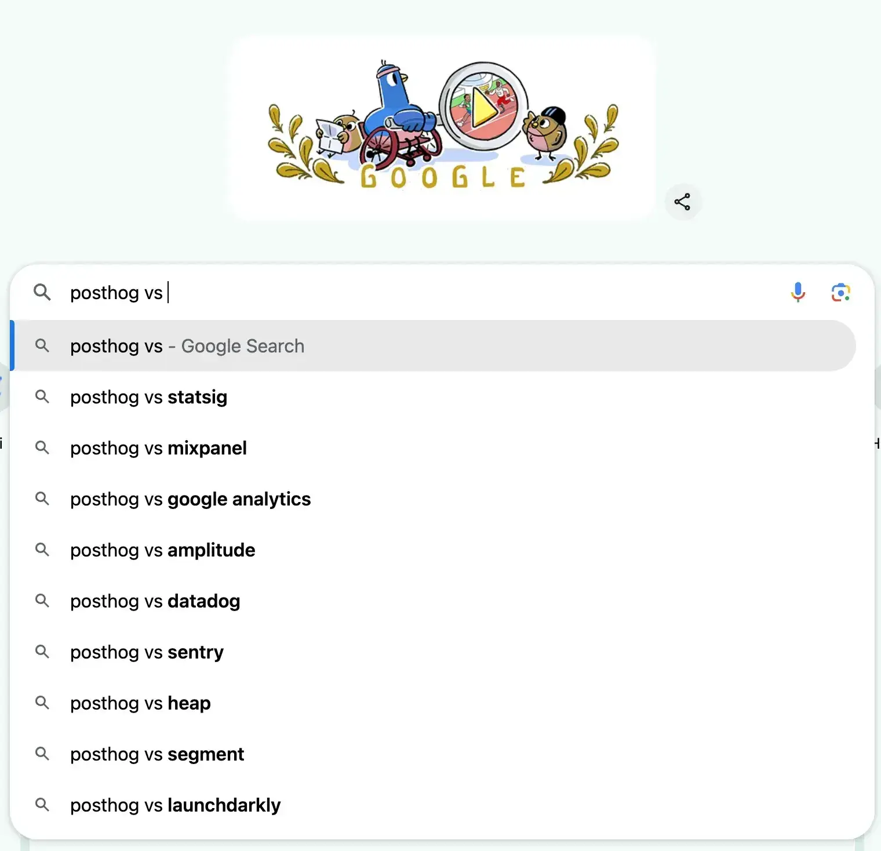The width and height of the screenshot is (881, 851).
Task: Choose the "posthog vs statsig" suggestion
Action: [148, 397]
